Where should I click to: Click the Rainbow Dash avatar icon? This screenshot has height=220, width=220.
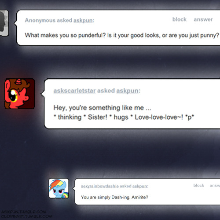[x=59, y=188]
